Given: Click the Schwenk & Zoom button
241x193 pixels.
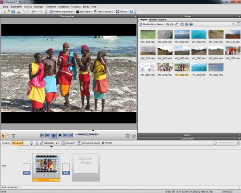Looking at the screenshot, I should [x=89, y=143].
